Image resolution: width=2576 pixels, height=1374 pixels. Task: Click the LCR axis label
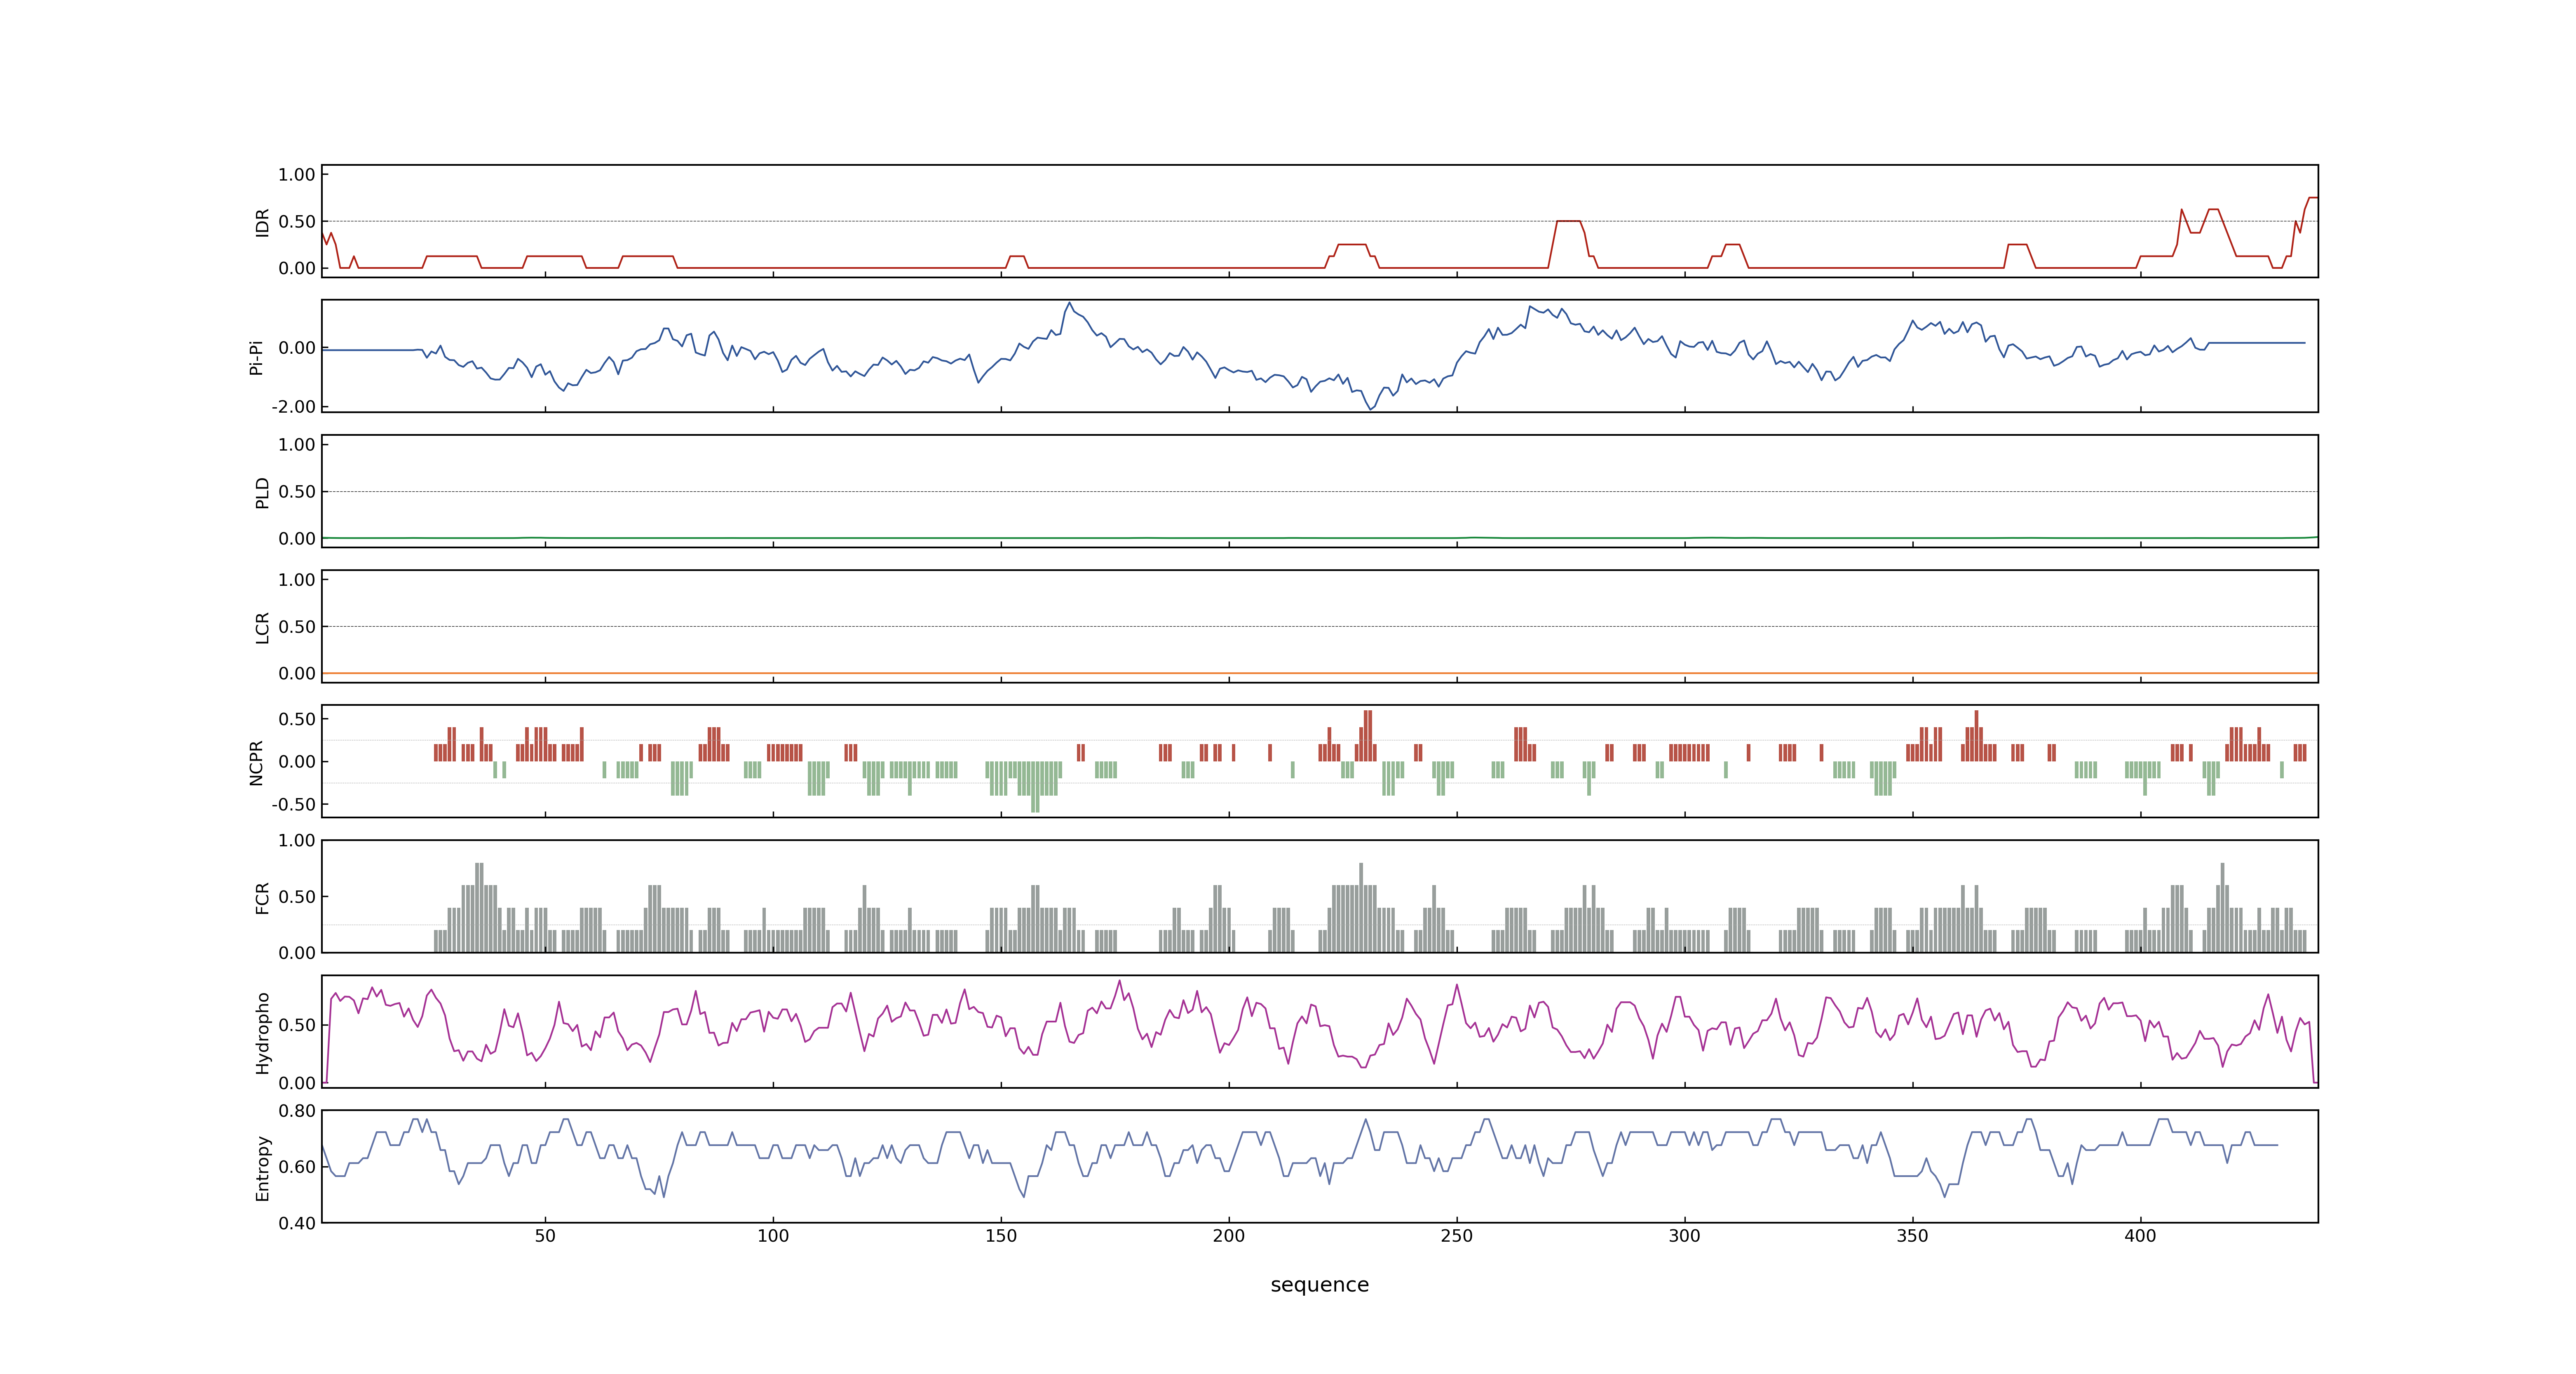point(262,628)
